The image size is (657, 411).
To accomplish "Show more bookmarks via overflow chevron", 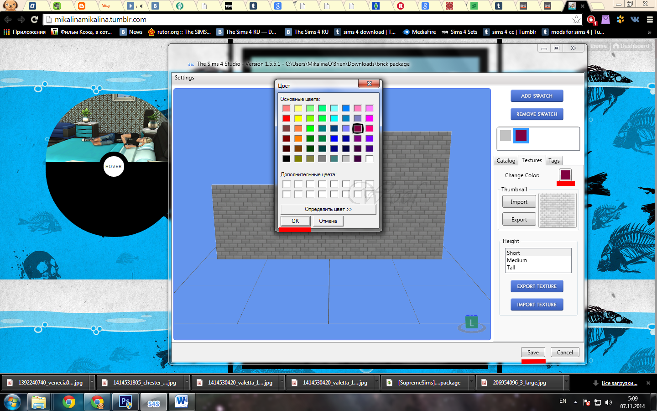I will 649,32.
